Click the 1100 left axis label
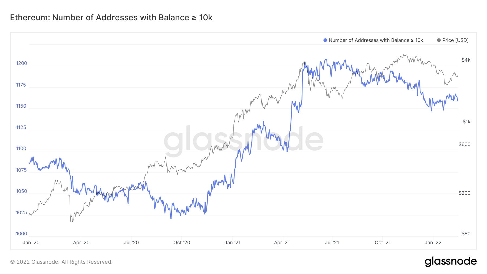 pos(21,148)
